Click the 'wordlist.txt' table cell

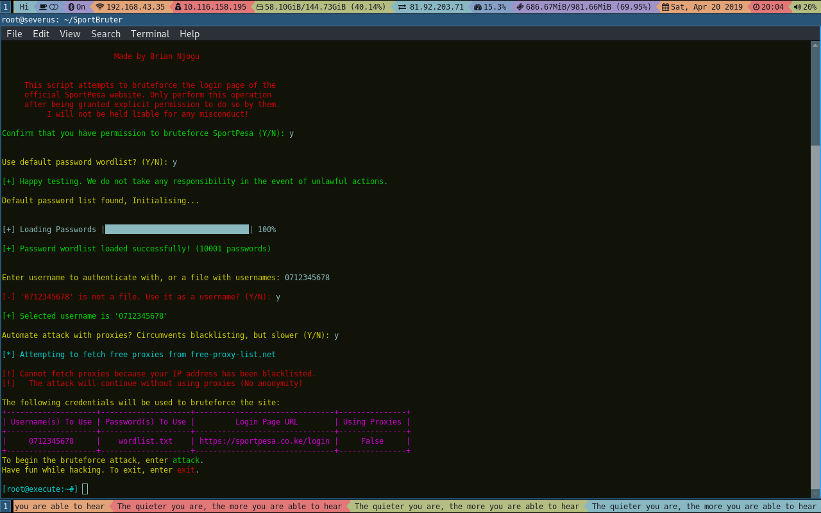tap(146, 441)
